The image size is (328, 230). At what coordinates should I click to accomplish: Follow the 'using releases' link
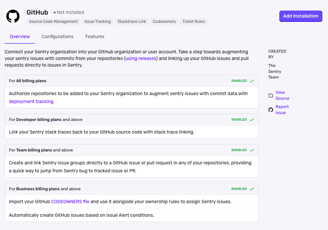click(141, 58)
